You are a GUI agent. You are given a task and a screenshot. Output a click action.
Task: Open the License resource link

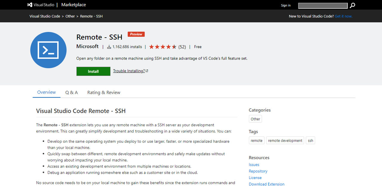255,178
